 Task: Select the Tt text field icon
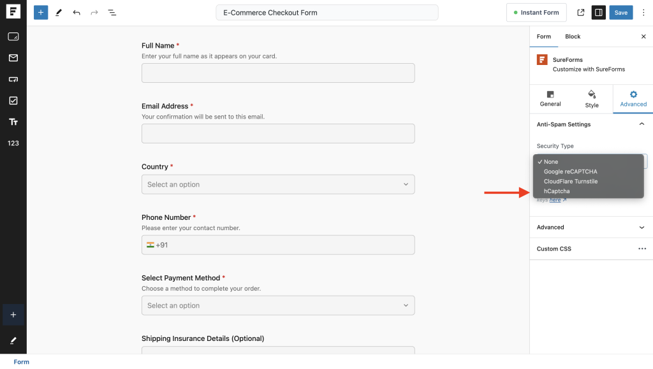click(13, 122)
